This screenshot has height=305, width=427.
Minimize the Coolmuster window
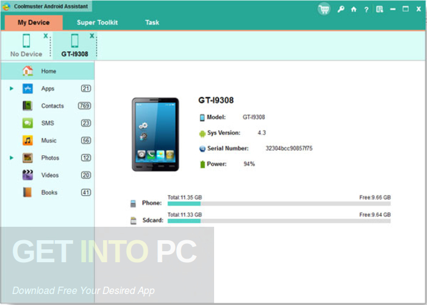tap(393, 9)
